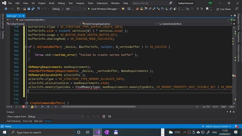Click the yellow warnings count indicator

(x=34, y=107)
